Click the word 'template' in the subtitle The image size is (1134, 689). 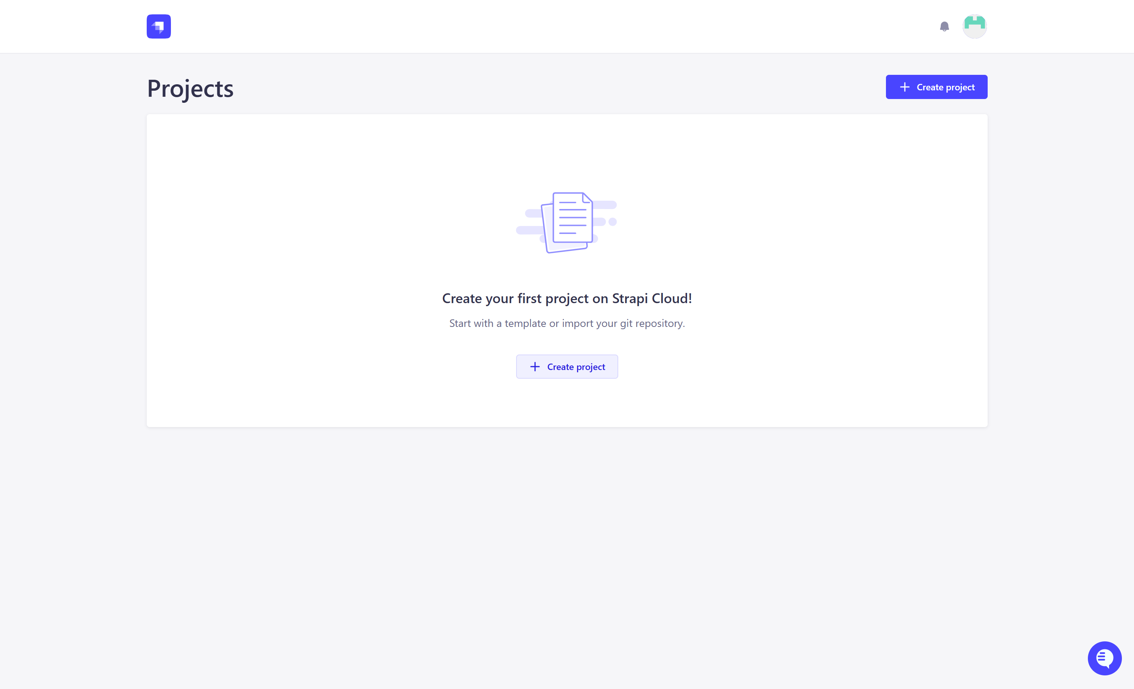[x=525, y=324]
